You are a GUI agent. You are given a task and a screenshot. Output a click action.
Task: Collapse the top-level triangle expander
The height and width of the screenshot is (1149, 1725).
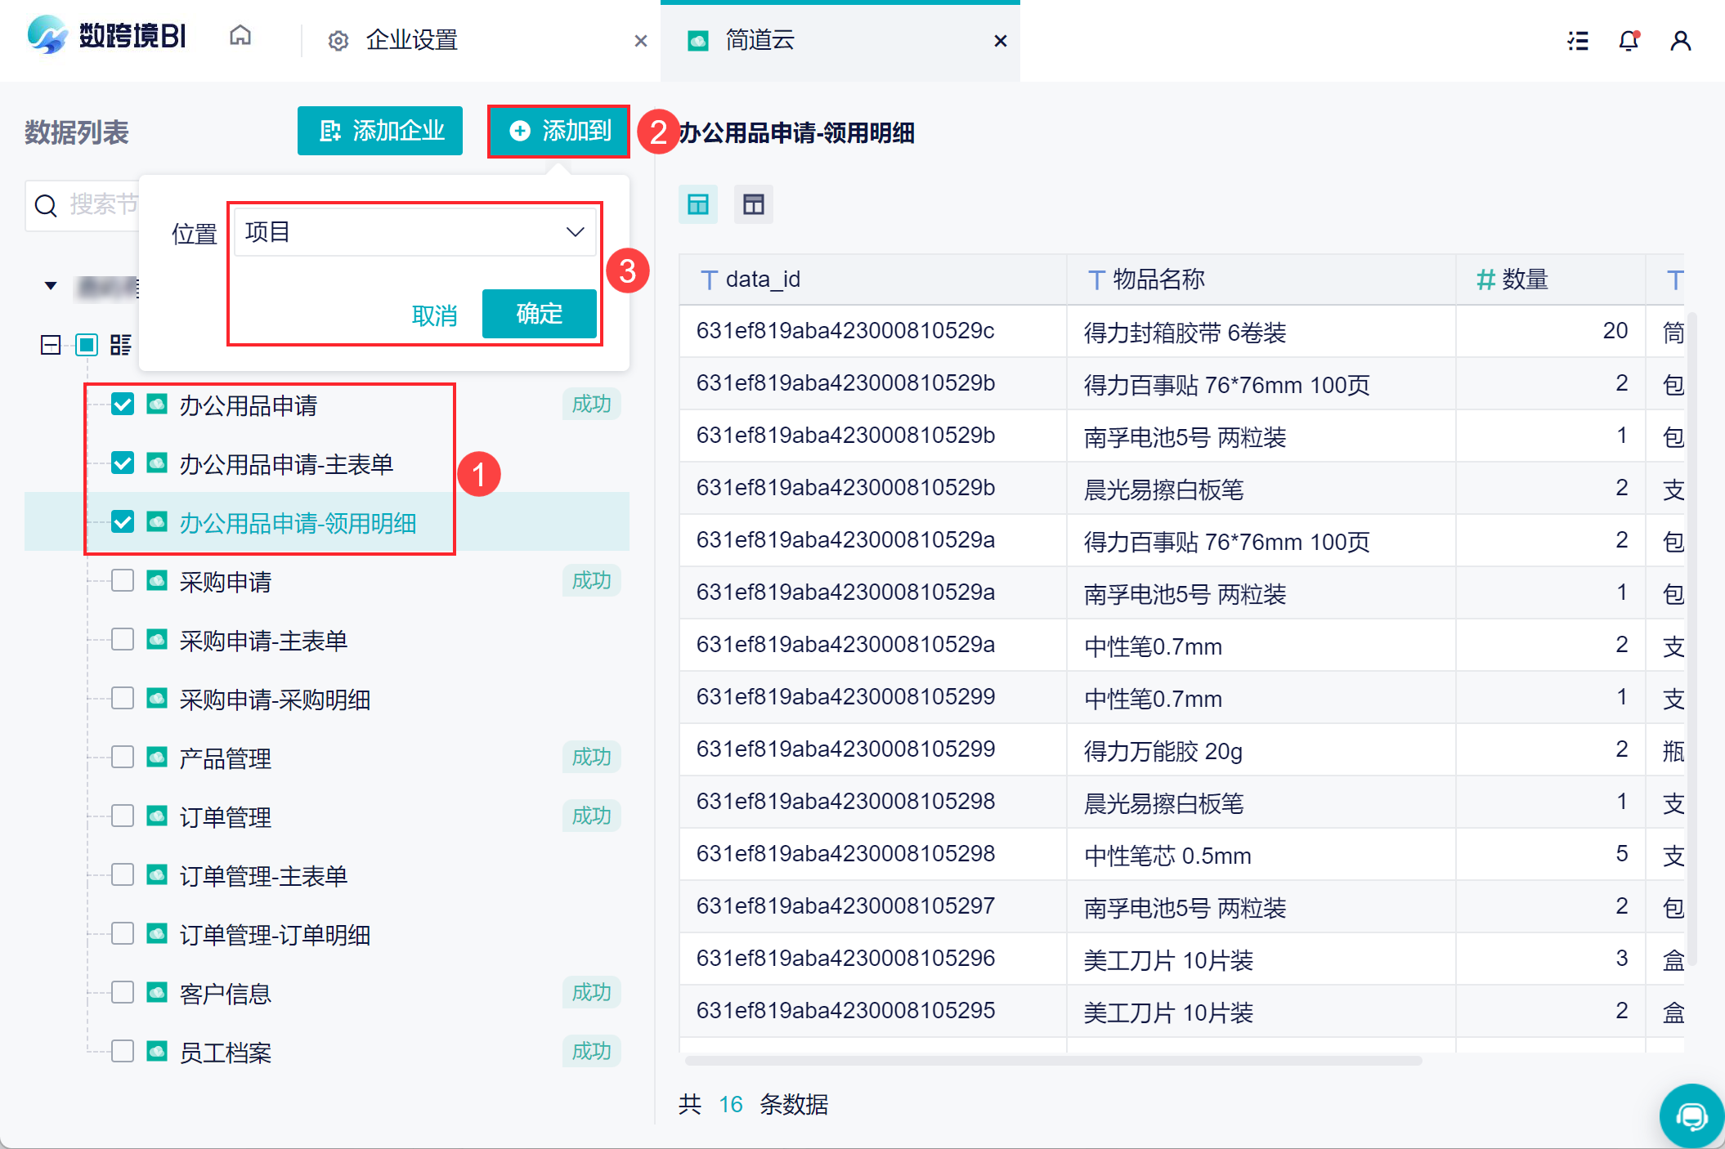pyautogui.click(x=51, y=286)
